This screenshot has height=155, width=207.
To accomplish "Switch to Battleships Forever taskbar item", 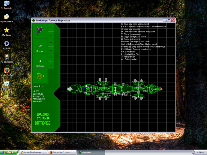I will click(33, 152).
